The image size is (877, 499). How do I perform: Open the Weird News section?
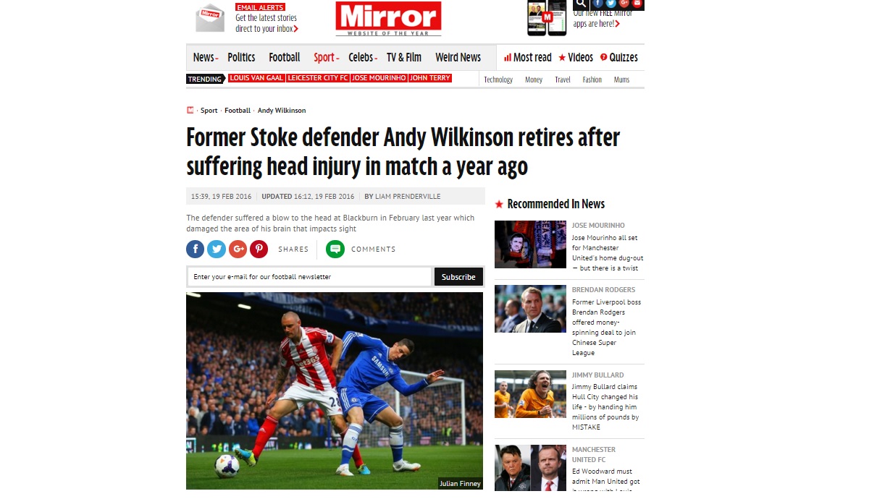pos(458,58)
